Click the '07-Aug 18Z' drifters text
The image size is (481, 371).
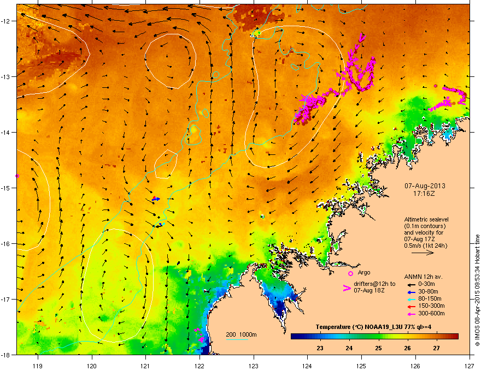point(369,290)
